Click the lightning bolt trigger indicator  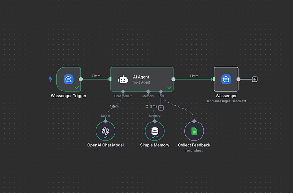tap(51, 79)
